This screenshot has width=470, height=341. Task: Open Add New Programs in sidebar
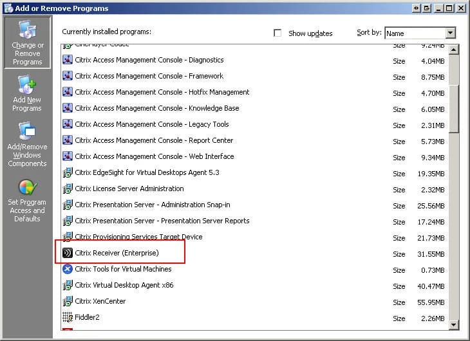(27, 93)
